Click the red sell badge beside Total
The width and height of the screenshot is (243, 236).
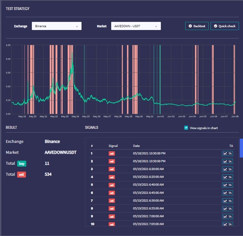(x=21, y=174)
